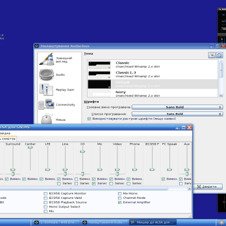Select the CMI9739 tab in the mixer

[8, 139]
